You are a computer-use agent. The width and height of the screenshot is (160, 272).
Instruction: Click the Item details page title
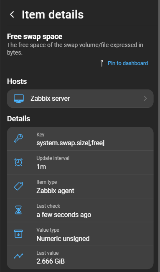point(53,14)
